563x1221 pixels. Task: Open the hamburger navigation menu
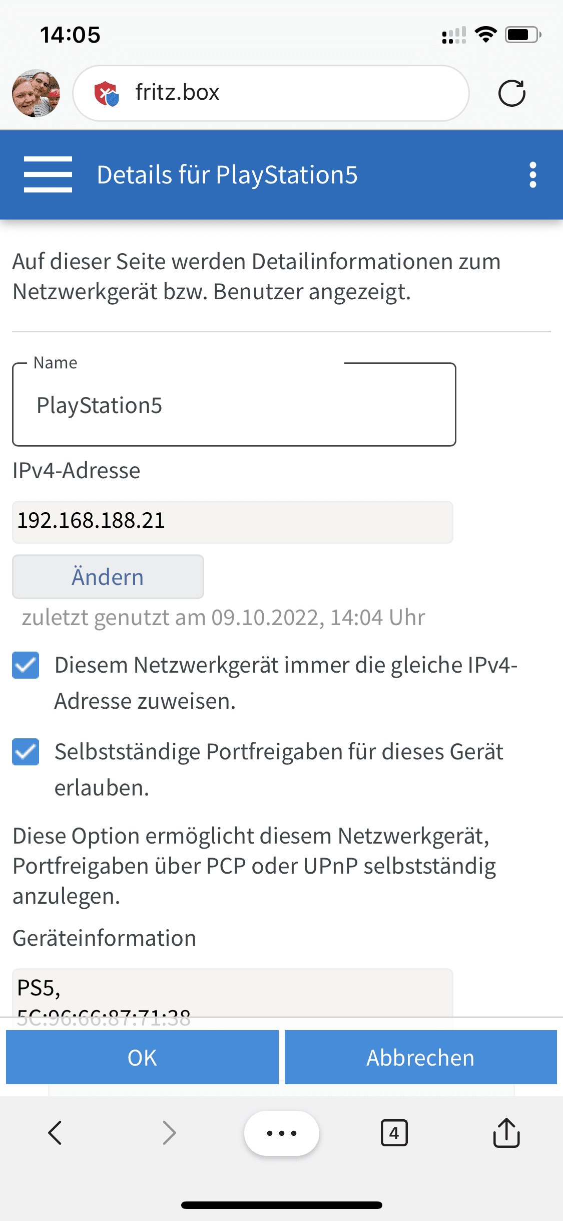pos(48,174)
